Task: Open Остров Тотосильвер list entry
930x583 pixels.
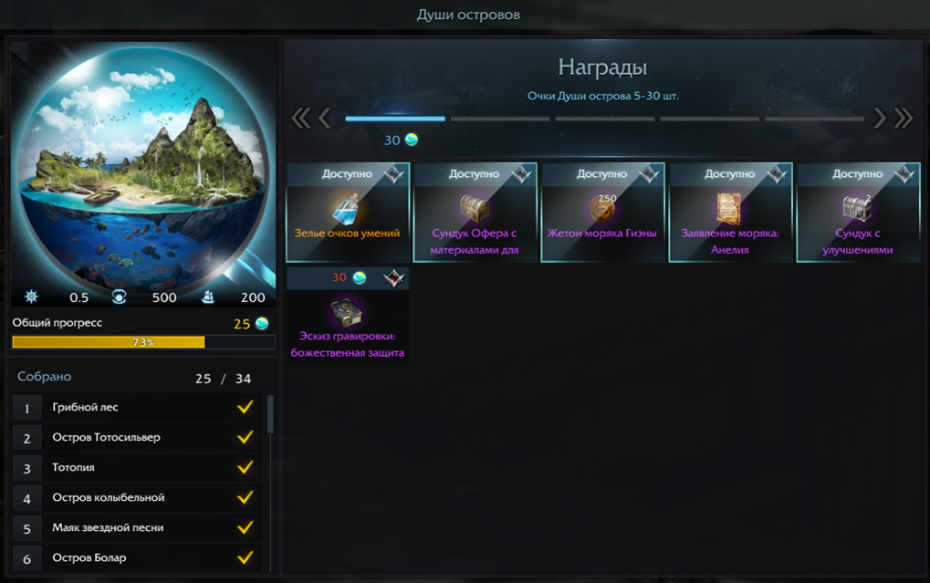Action: pos(137,438)
